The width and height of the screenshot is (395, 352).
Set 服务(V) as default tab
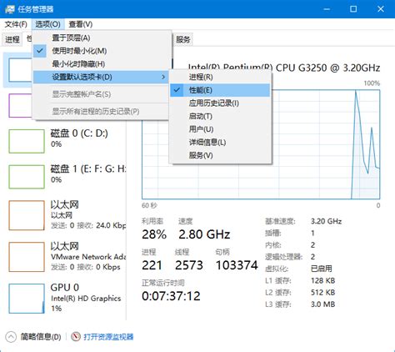click(220, 155)
